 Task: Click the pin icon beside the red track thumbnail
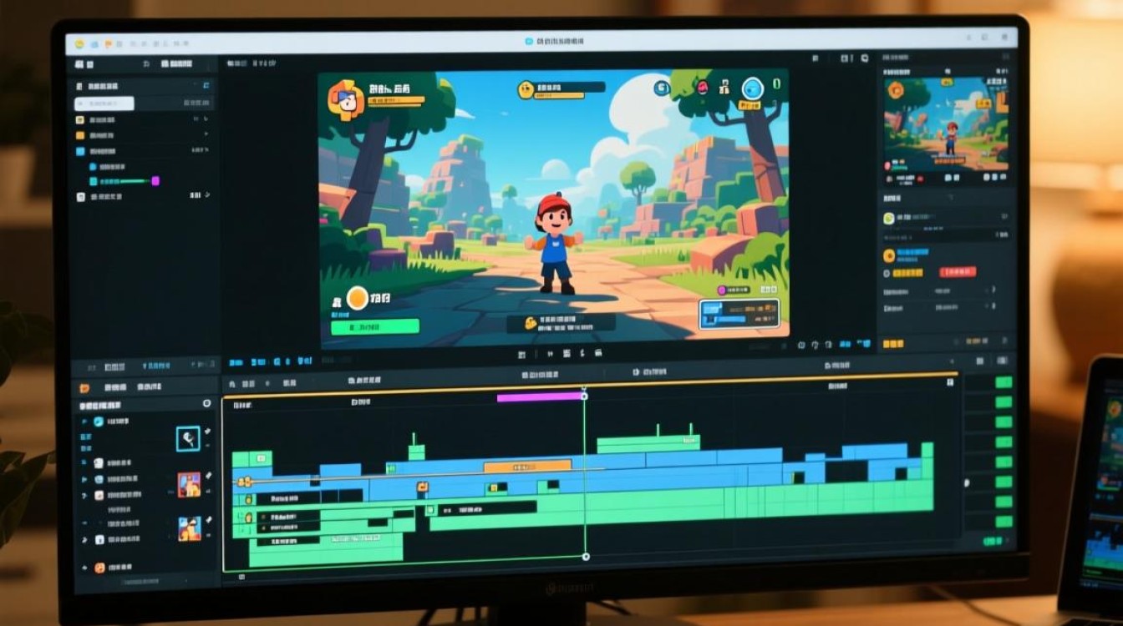[x=208, y=476]
